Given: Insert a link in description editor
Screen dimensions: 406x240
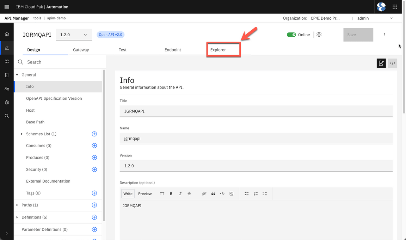Looking at the screenshot, I should tap(204, 194).
